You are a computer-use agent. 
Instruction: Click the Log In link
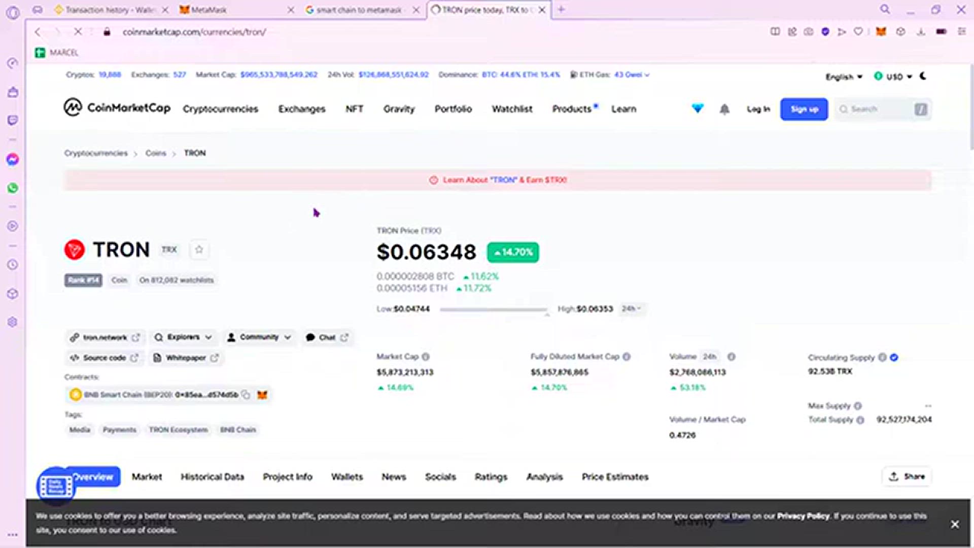(758, 109)
